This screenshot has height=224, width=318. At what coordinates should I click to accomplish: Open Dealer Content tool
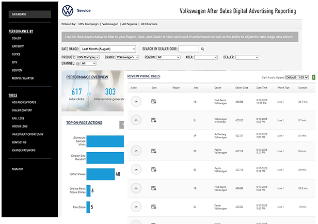(x=22, y=110)
